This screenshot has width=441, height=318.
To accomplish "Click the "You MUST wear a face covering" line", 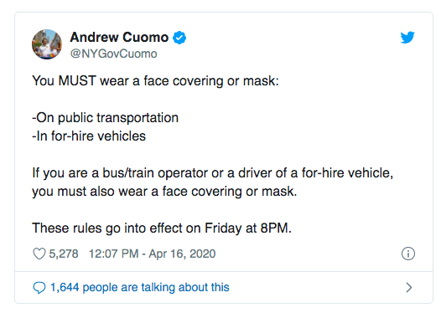I will [x=156, y=81].
